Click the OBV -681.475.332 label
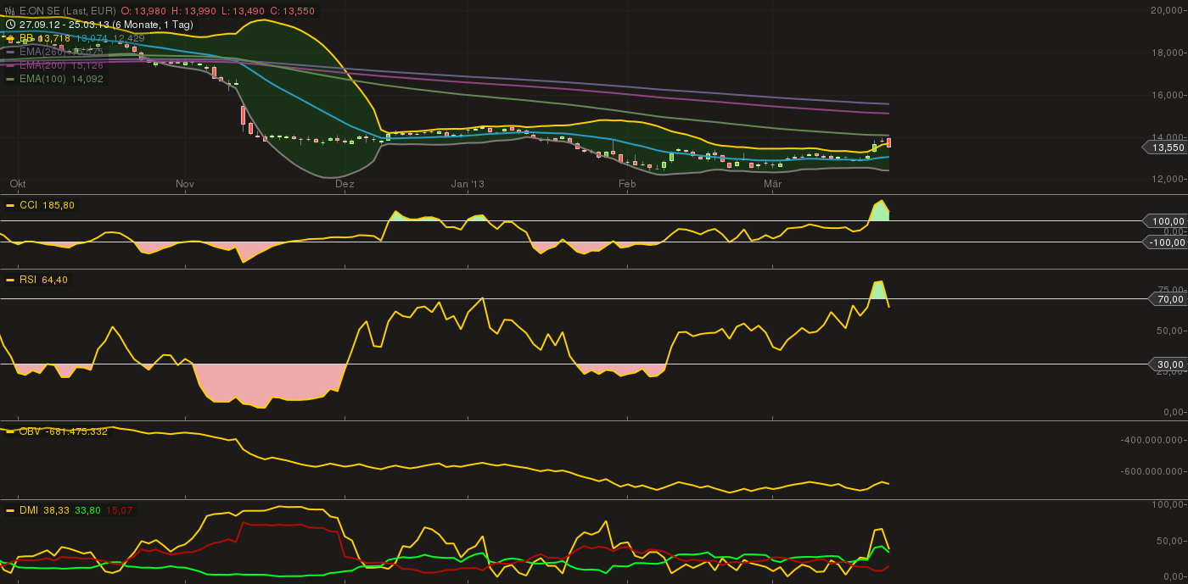 click(x=63, y=431)
